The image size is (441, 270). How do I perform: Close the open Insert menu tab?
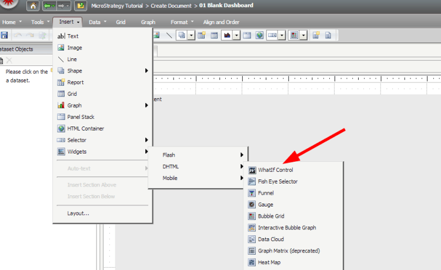click(x=68, y=22)
